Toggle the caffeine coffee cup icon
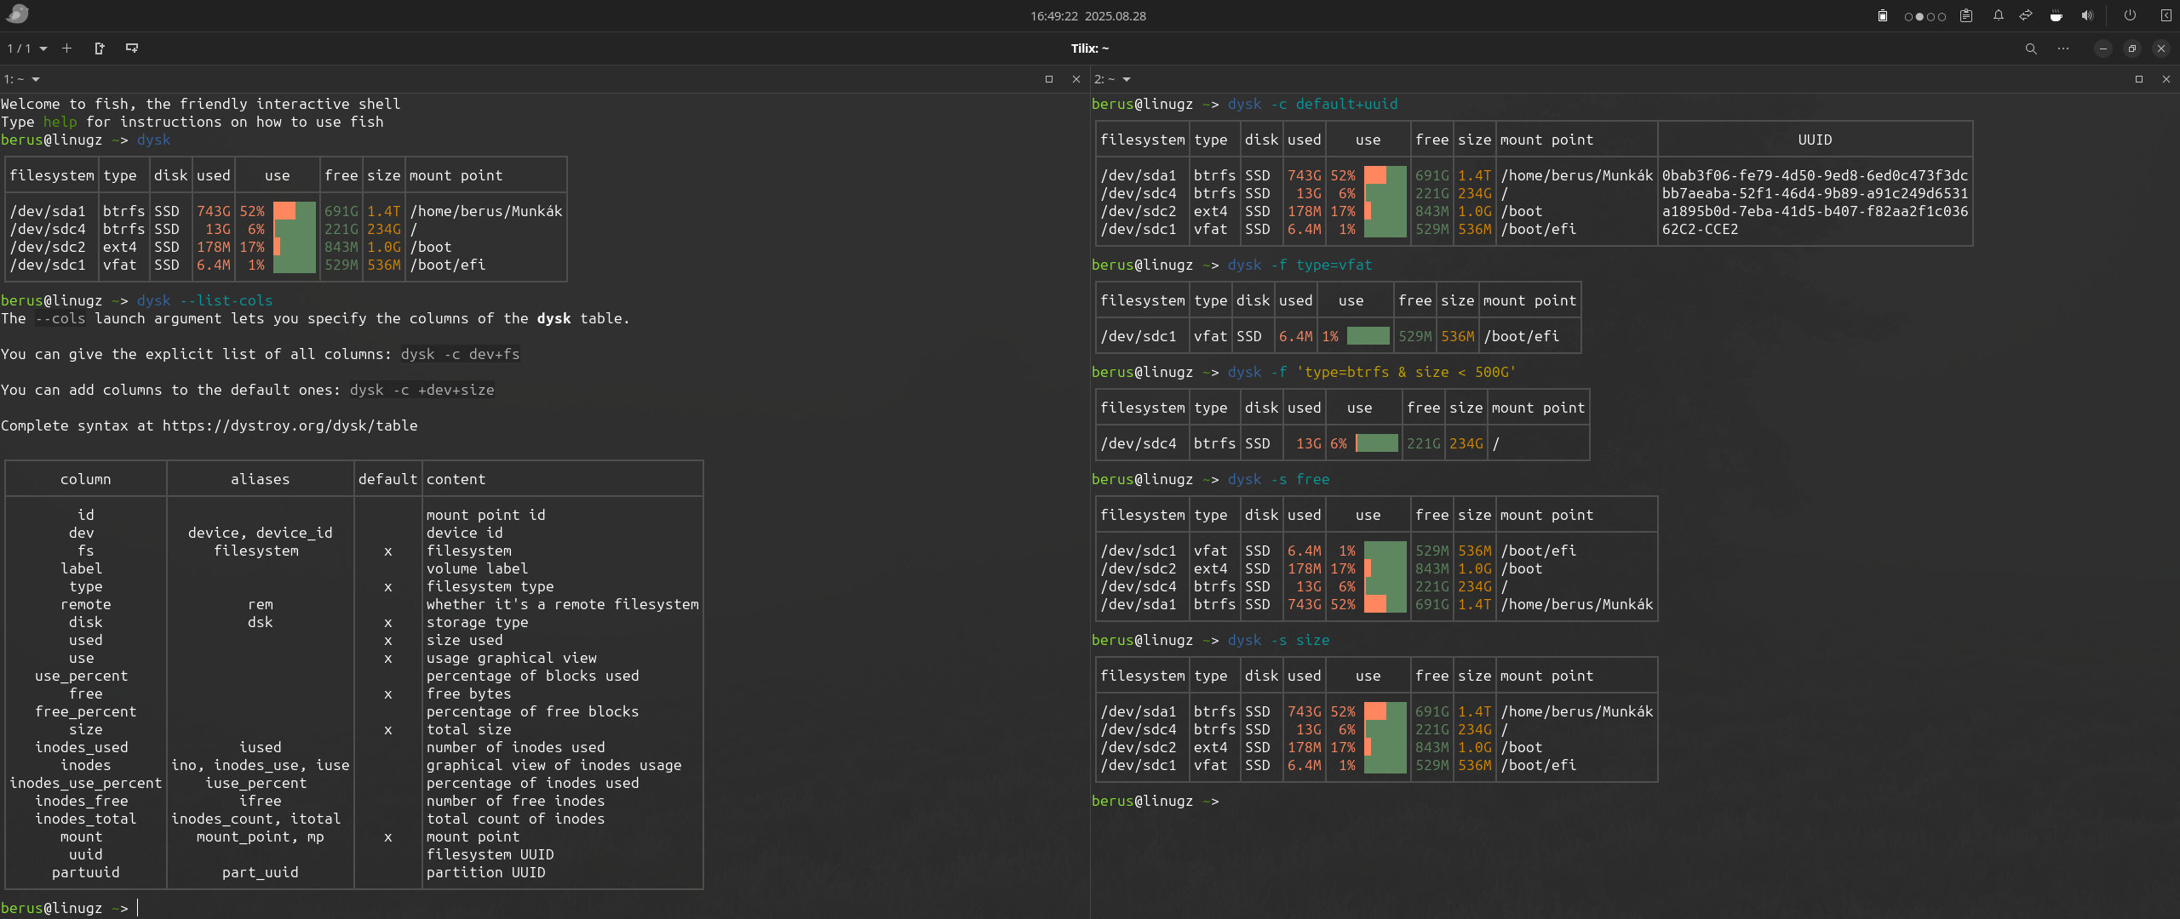Image resolution: width=2180 pixels, height=919 pixels. pos(2056,15)
